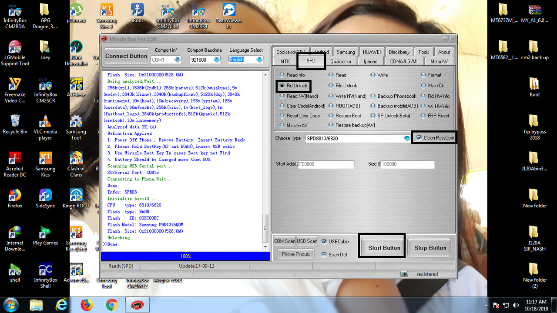This screenshot has height=313, width=557.
Task: Open the MY_A1_6.0 archive file icon
Action: tap(534, 14)
